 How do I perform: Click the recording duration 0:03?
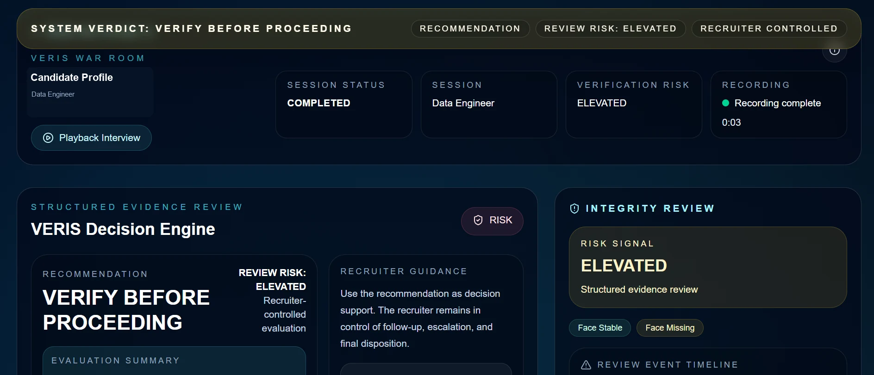731,123
